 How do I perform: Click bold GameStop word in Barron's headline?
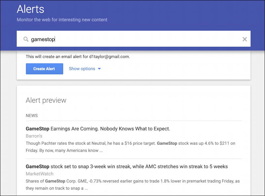coord(37,128)
